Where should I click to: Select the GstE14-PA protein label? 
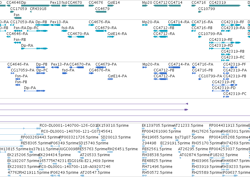pyautogui.click(x=117, y=76)
